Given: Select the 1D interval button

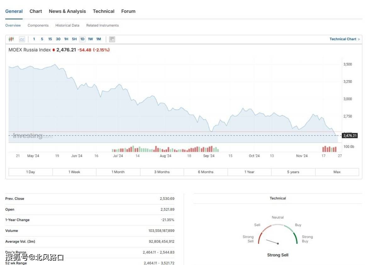Looking at the screenshot, I should click(82, 39).
